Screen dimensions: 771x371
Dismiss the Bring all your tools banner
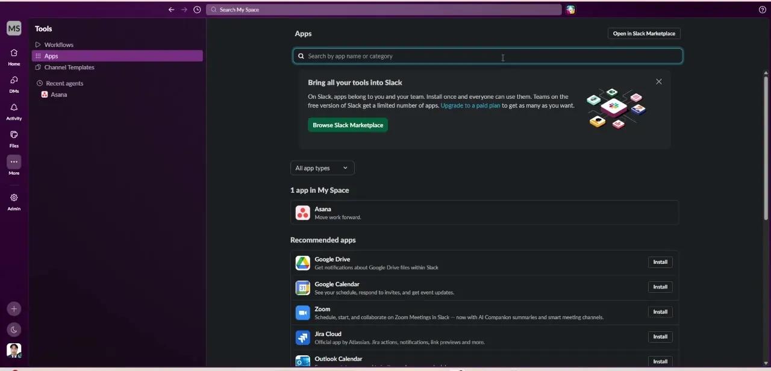[x=659, y=81]
